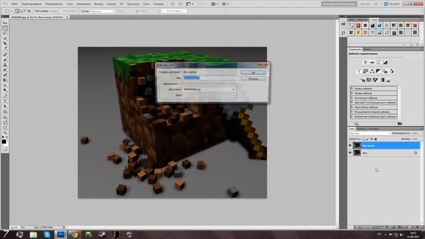Select the Type tool
The image size is (425, 239).
click(5, 101)
